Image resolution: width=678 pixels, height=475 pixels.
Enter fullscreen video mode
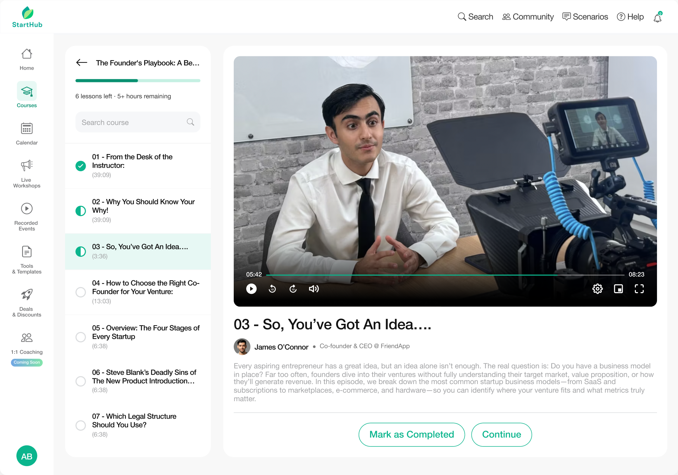[639, 289]
